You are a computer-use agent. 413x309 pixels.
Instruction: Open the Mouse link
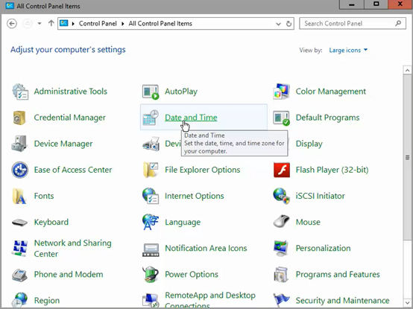click(x=308, y=222)
